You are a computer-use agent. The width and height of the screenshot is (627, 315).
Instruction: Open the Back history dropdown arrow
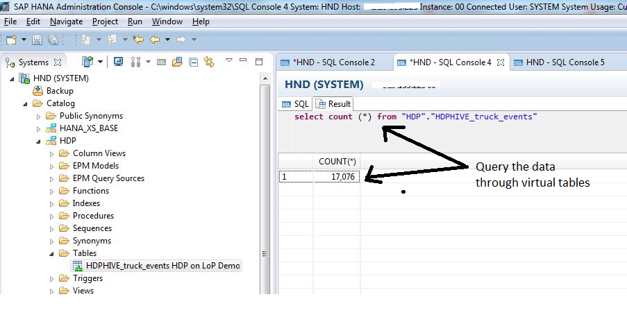point(167,40)
